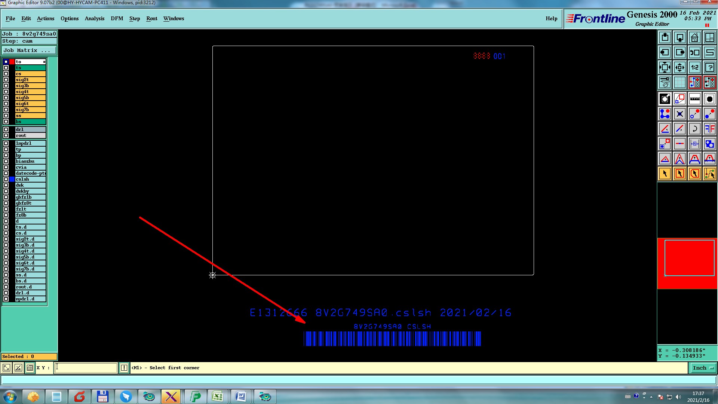Click the Home view house icon
The height and width of the screenshot is (404, 718).
(x=694, y=37)
